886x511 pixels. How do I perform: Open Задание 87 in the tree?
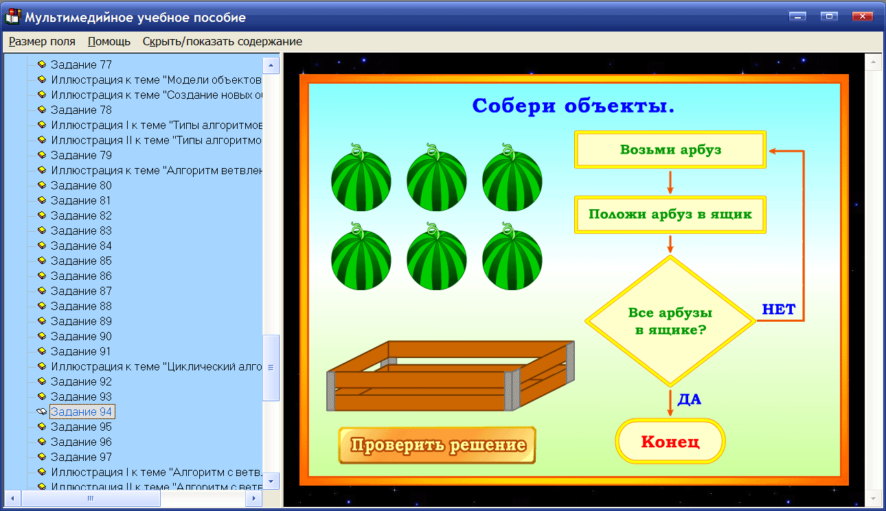click(x=81, y=291)
